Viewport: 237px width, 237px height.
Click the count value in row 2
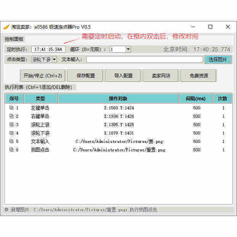(223, 116)
